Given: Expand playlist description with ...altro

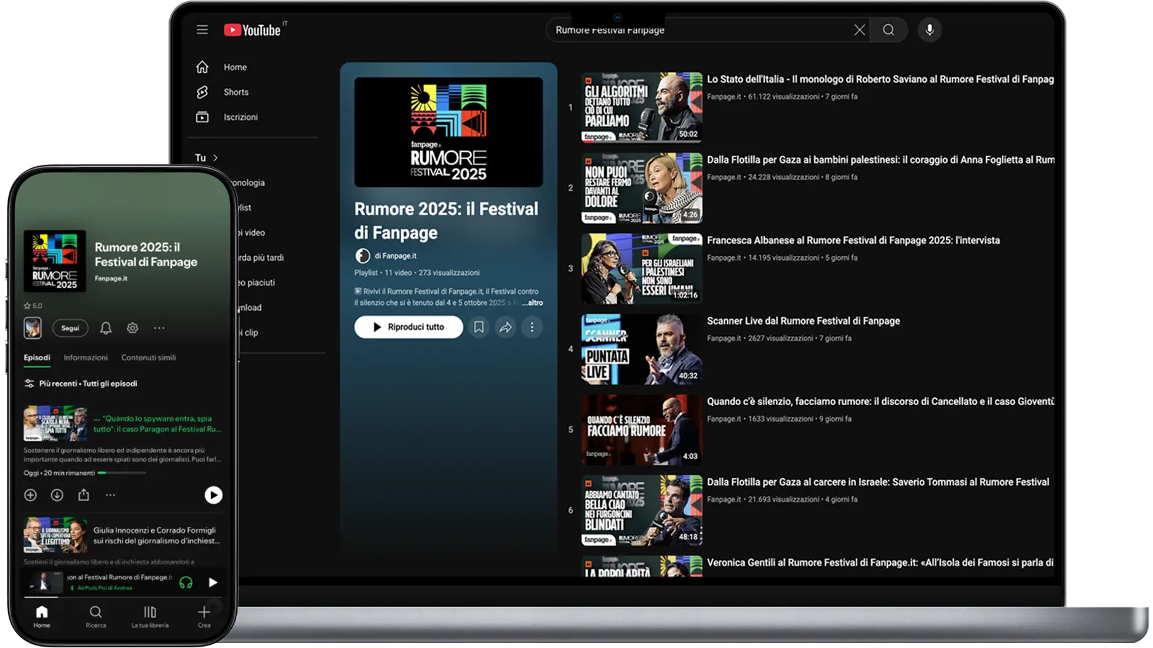Looking at the screenshot, I should point(532,302).
